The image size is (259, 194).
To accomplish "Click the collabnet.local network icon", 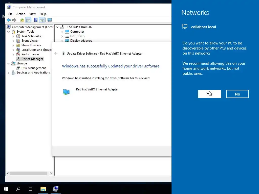I will [x=185, y=27].
